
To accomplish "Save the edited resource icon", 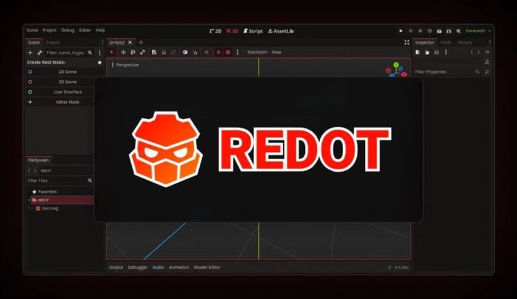I will pos(437,53).
